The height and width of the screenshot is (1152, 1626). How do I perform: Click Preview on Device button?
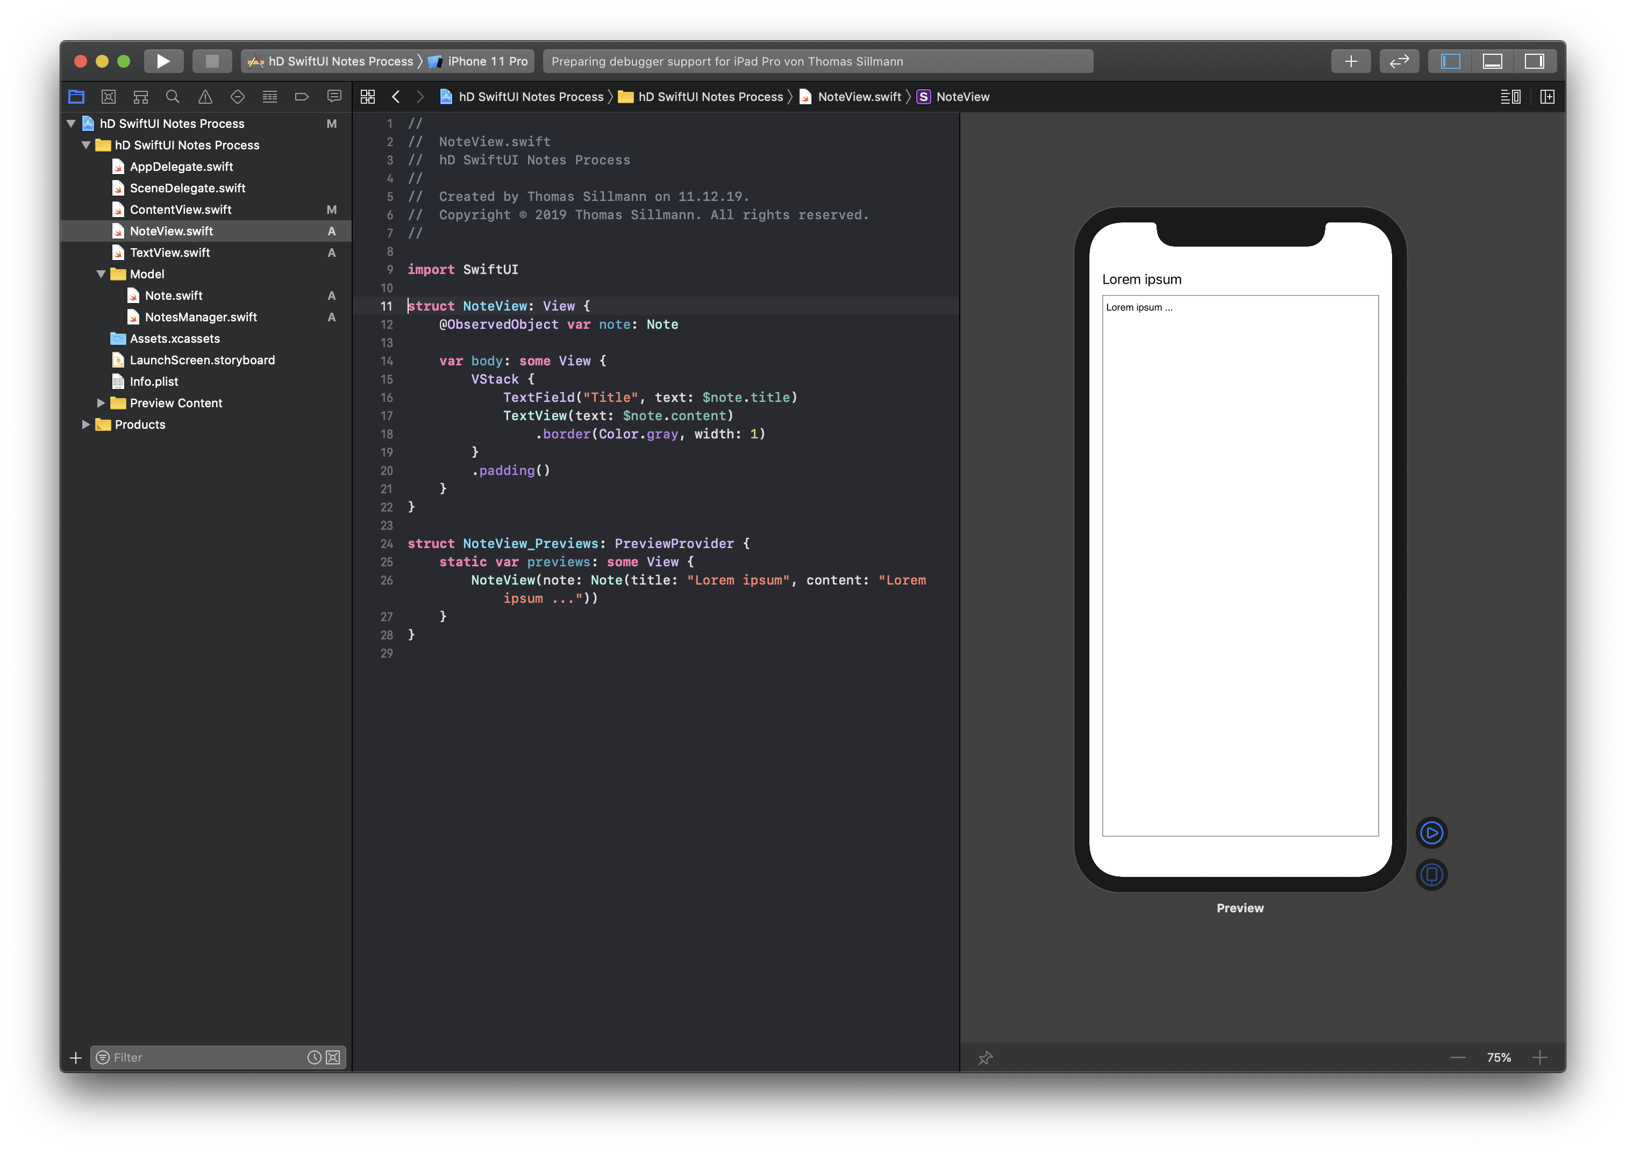[1431, 875]
